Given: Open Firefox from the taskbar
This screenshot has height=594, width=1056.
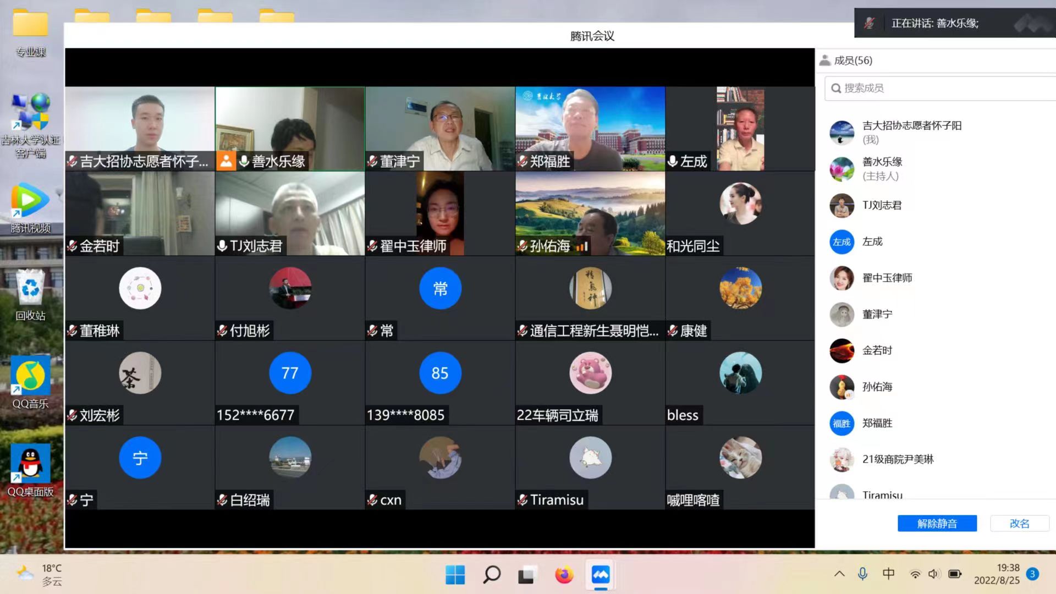Looking at the screenshot, I should click(x=564, y=575).
